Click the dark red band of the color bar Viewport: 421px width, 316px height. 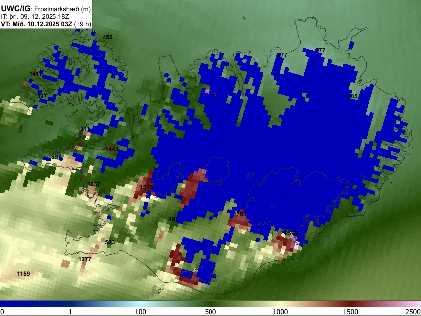tap(351, 304)
